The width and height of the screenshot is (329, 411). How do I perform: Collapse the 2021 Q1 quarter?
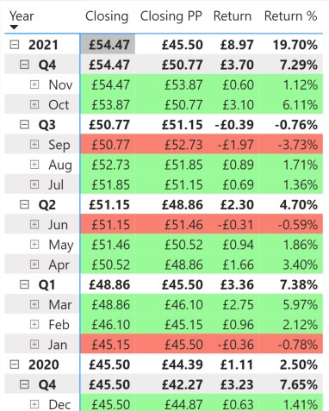24,284
